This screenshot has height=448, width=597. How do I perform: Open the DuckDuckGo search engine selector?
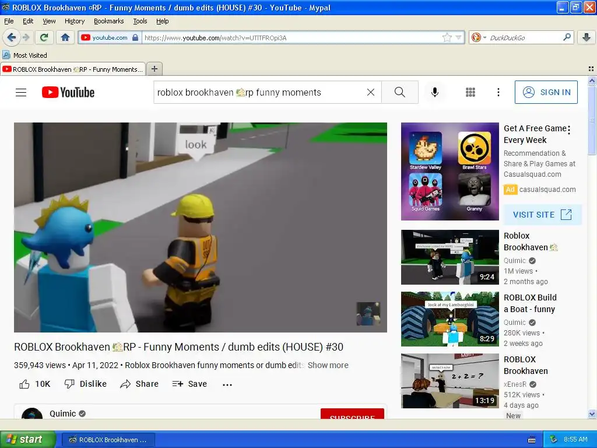pyautogui.click(x=479, y=37)
